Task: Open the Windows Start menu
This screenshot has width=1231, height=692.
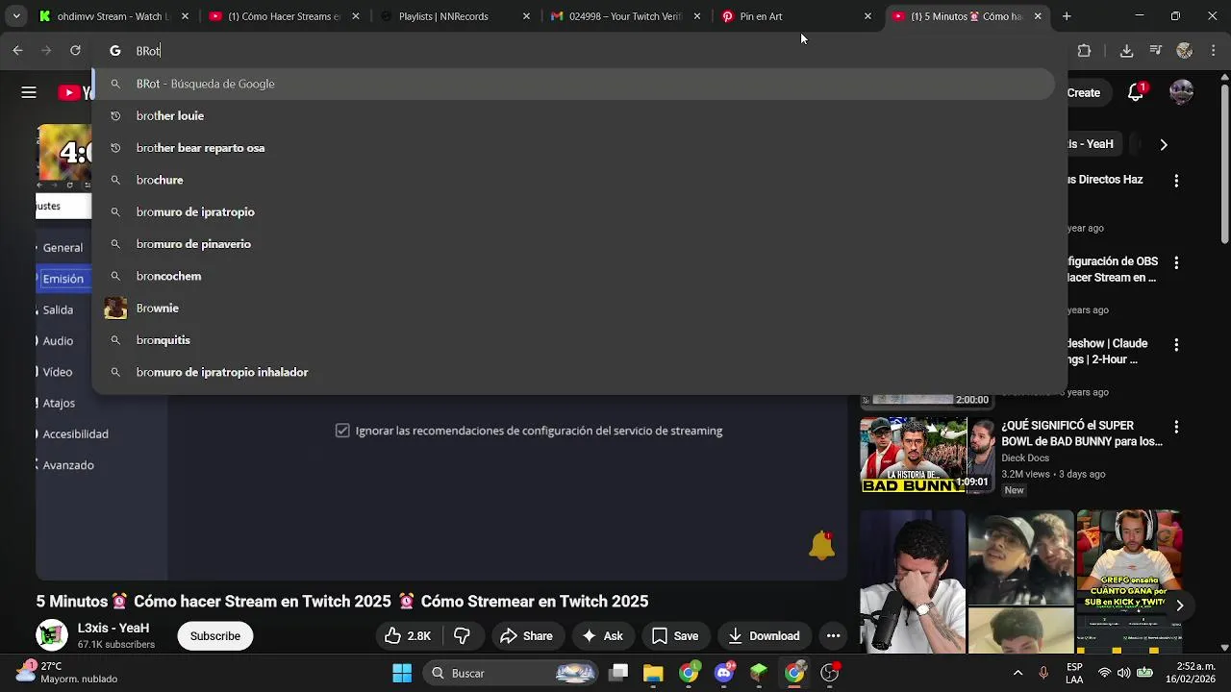Action: click(402, 673)
